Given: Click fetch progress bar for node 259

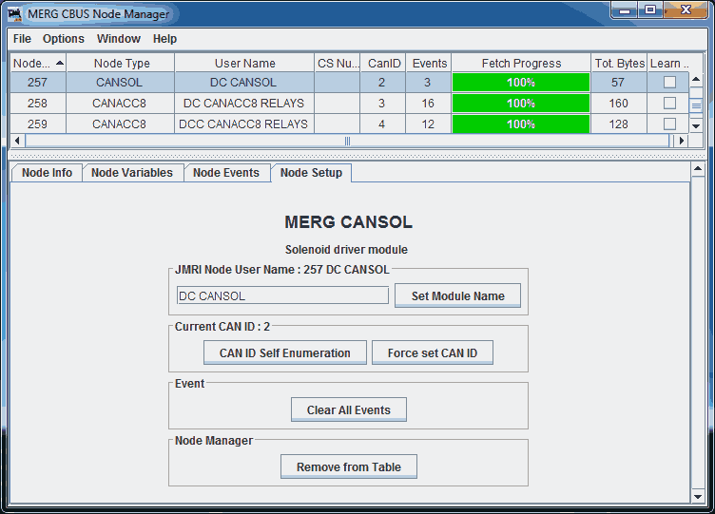Looking at the screenshot, I should [521, 124].
